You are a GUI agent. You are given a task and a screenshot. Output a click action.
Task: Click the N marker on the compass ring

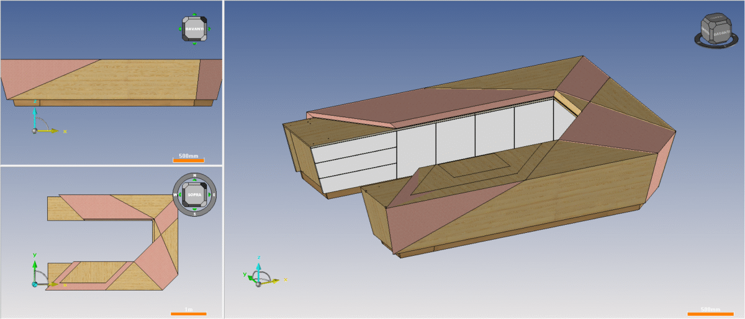click(x=194, y=176)
